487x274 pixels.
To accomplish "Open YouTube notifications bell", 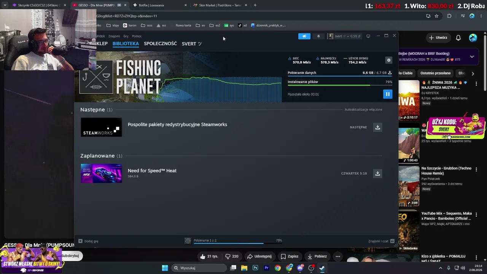I will tap(458, 38).
